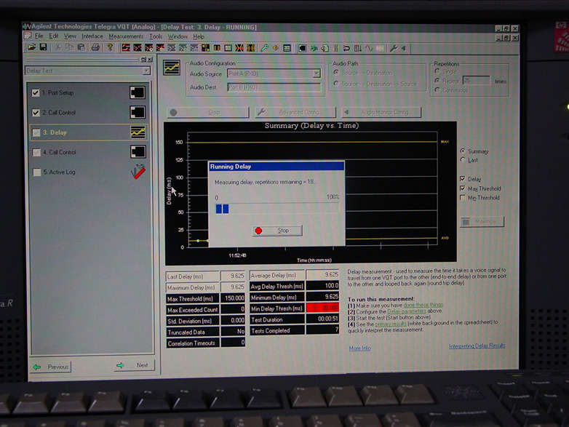The height and width of the screenshot is (427, 569).
Task: Uncheck the Delay graph checkbox
Action: [x=462, y=178]
